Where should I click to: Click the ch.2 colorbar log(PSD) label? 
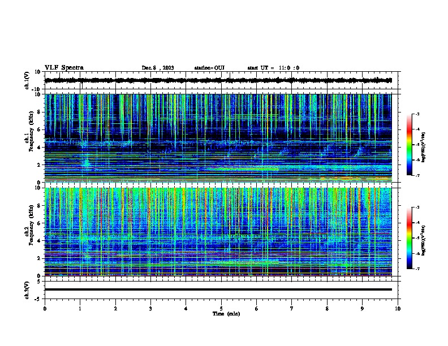[423, 240]
